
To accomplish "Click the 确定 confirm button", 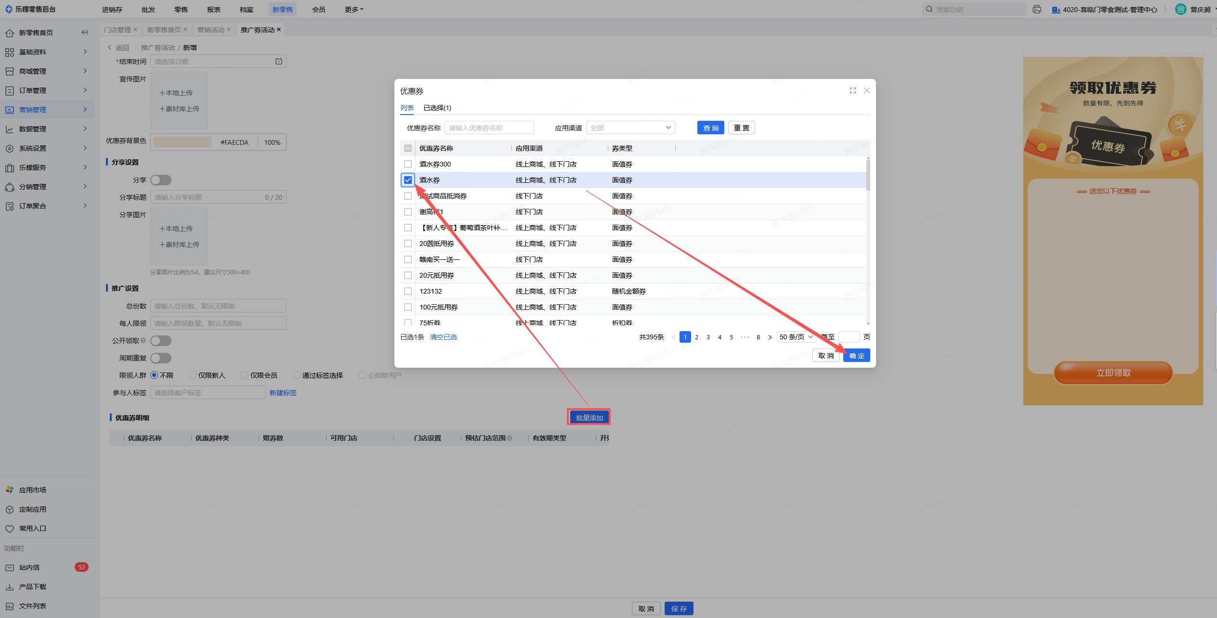I will point(856,356).
